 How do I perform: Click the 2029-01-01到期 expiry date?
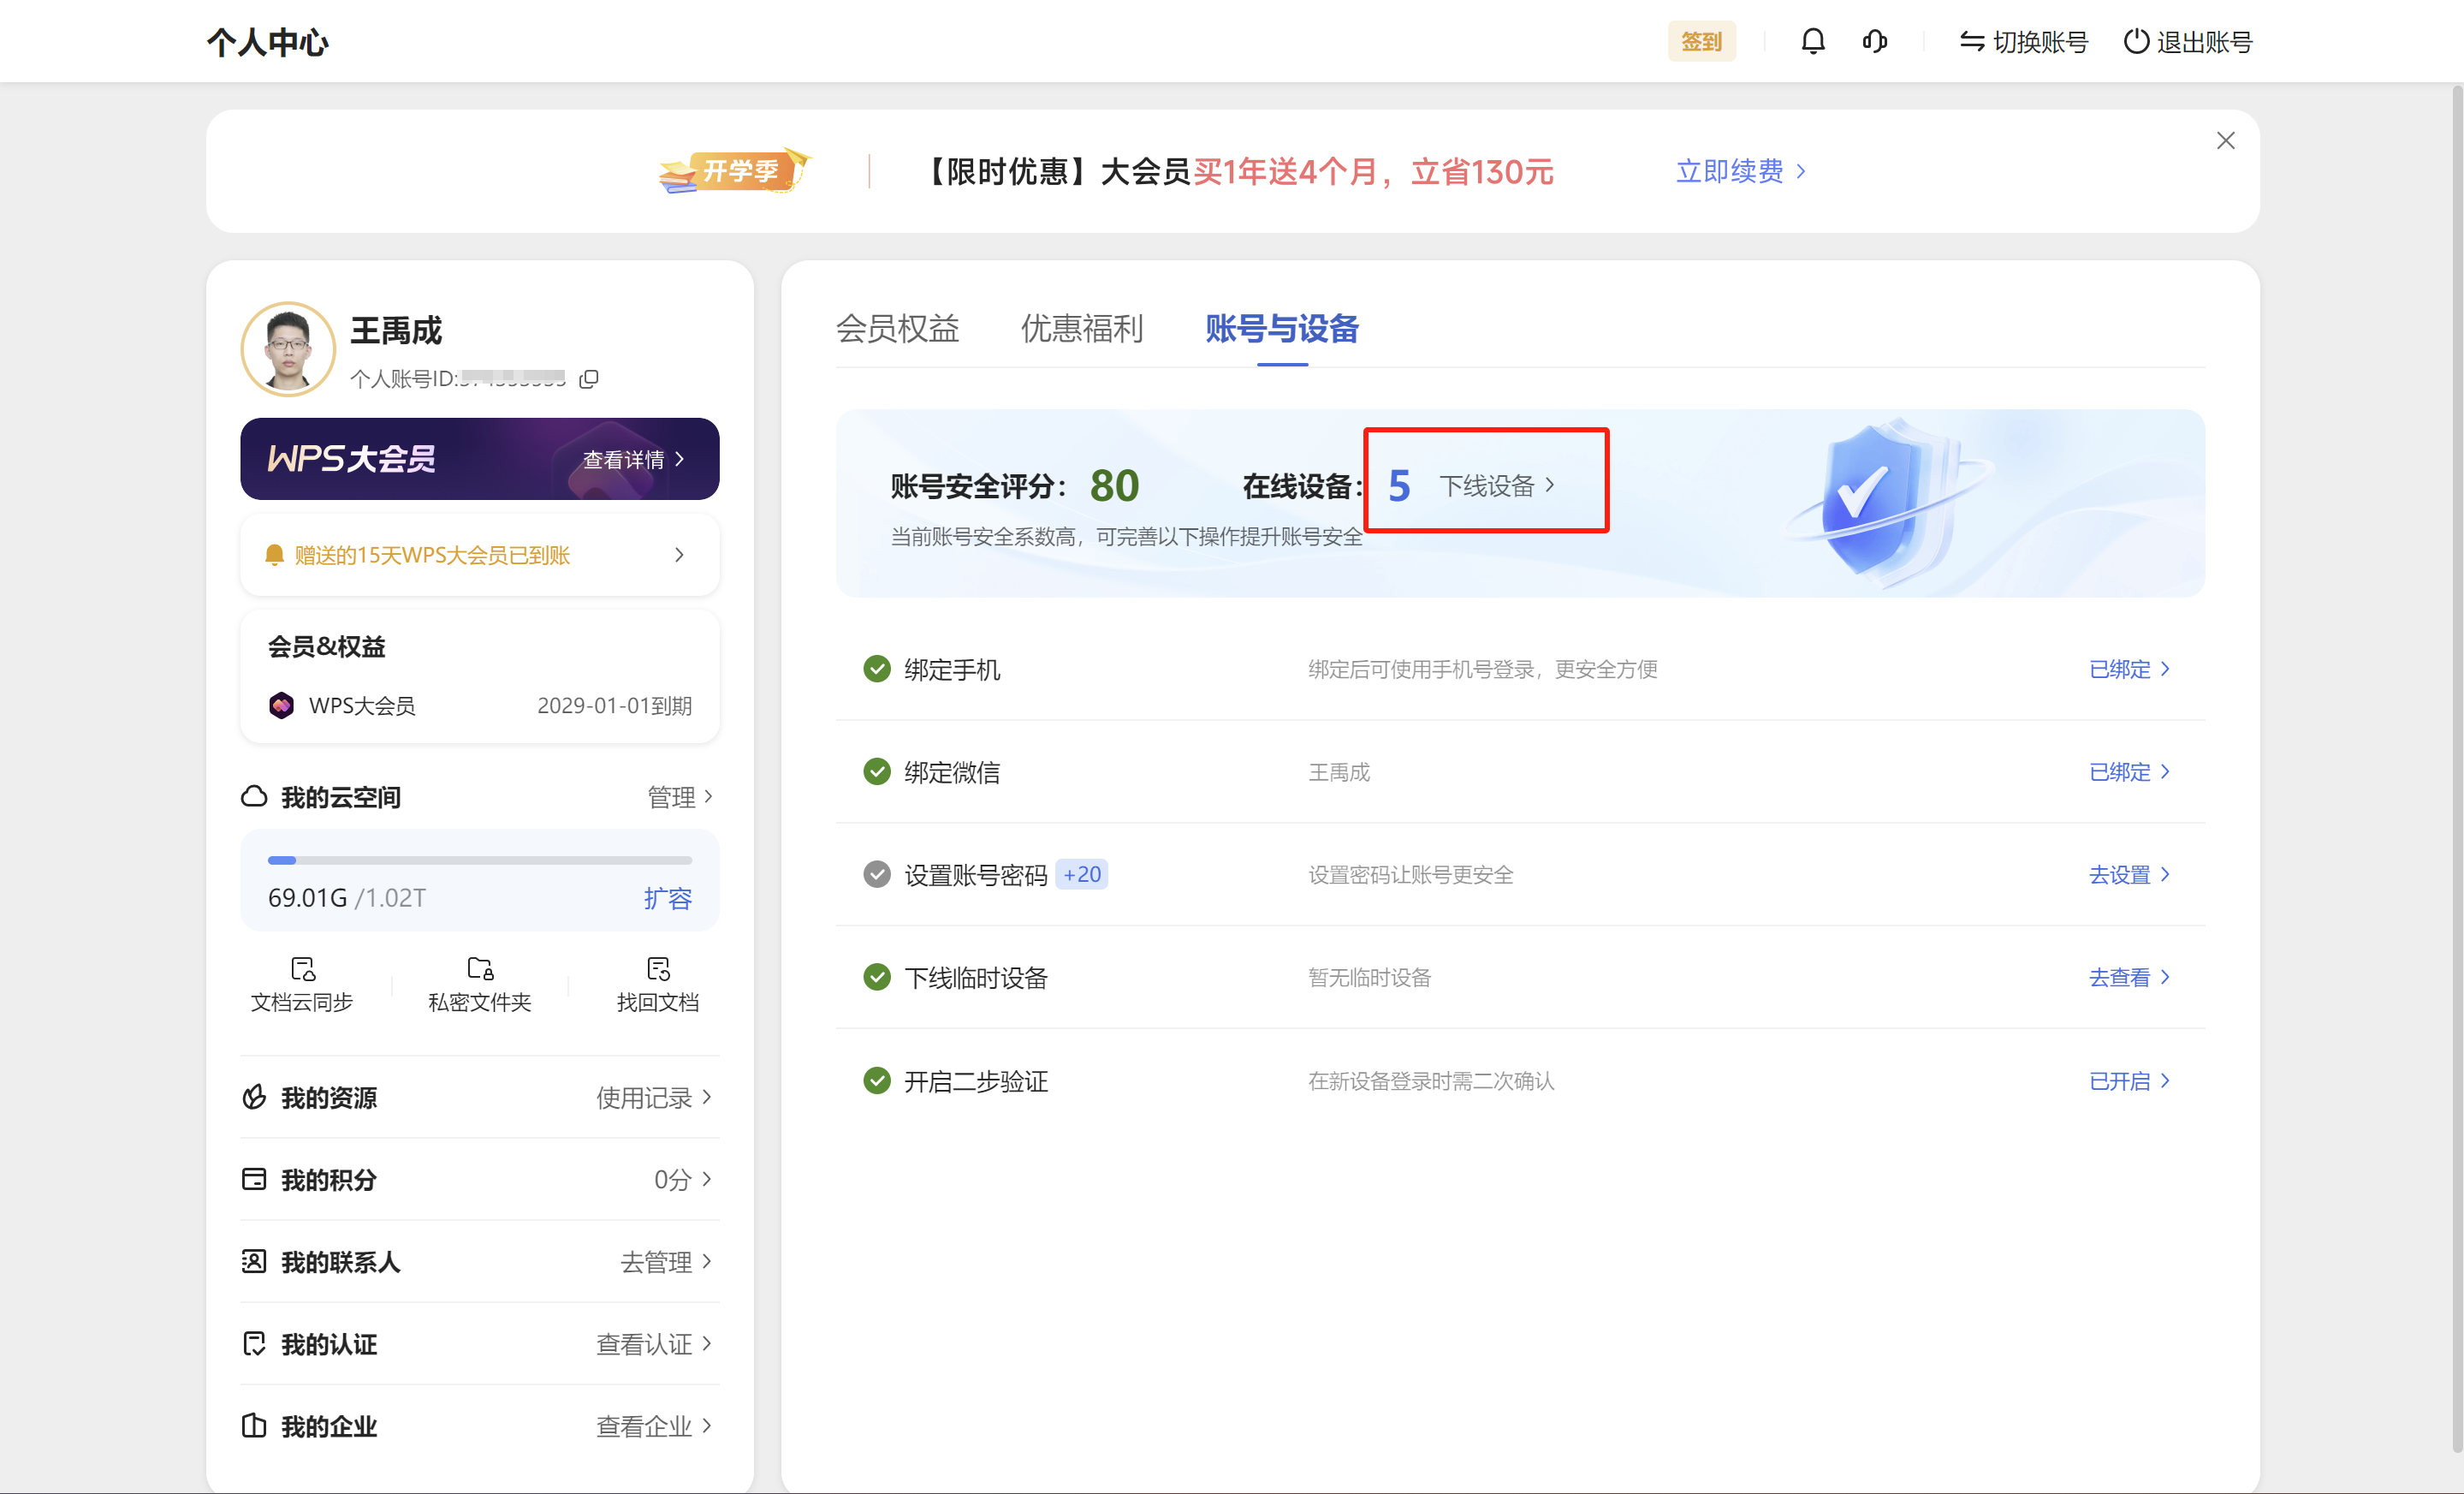pos(614,705)
